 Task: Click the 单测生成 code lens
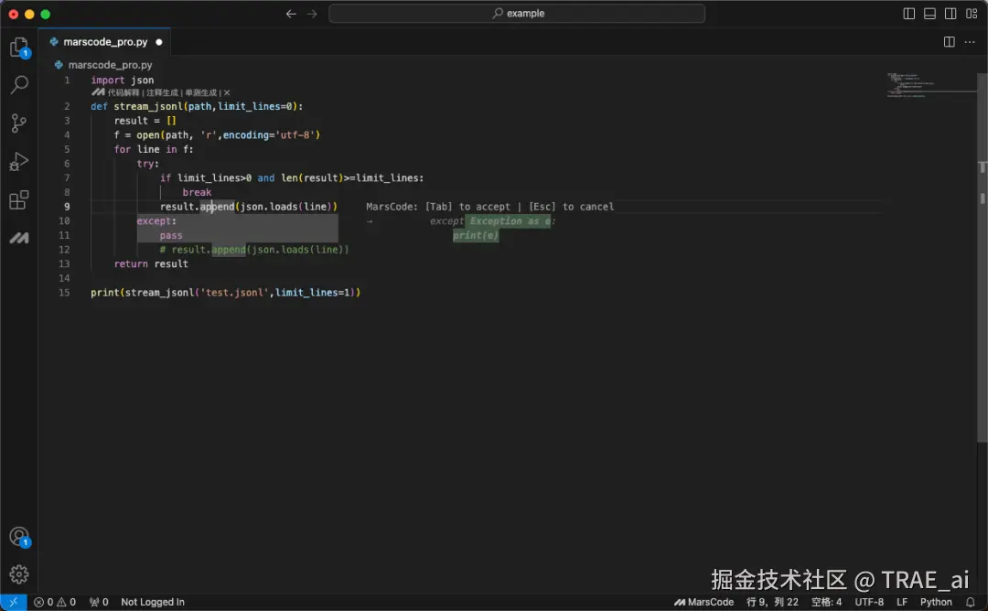201,92
